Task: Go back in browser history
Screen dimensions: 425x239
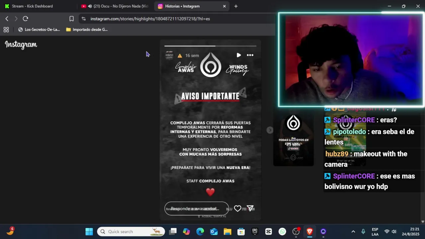Action: click(7, 19)
